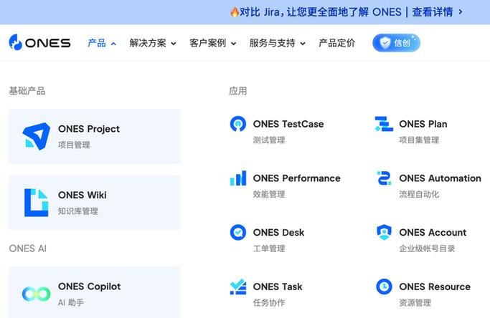Image resolution: width=490 pixels, height=318 pixels.
Task: Click the ONES Desk chat-check icon
Action: (238, 233)
